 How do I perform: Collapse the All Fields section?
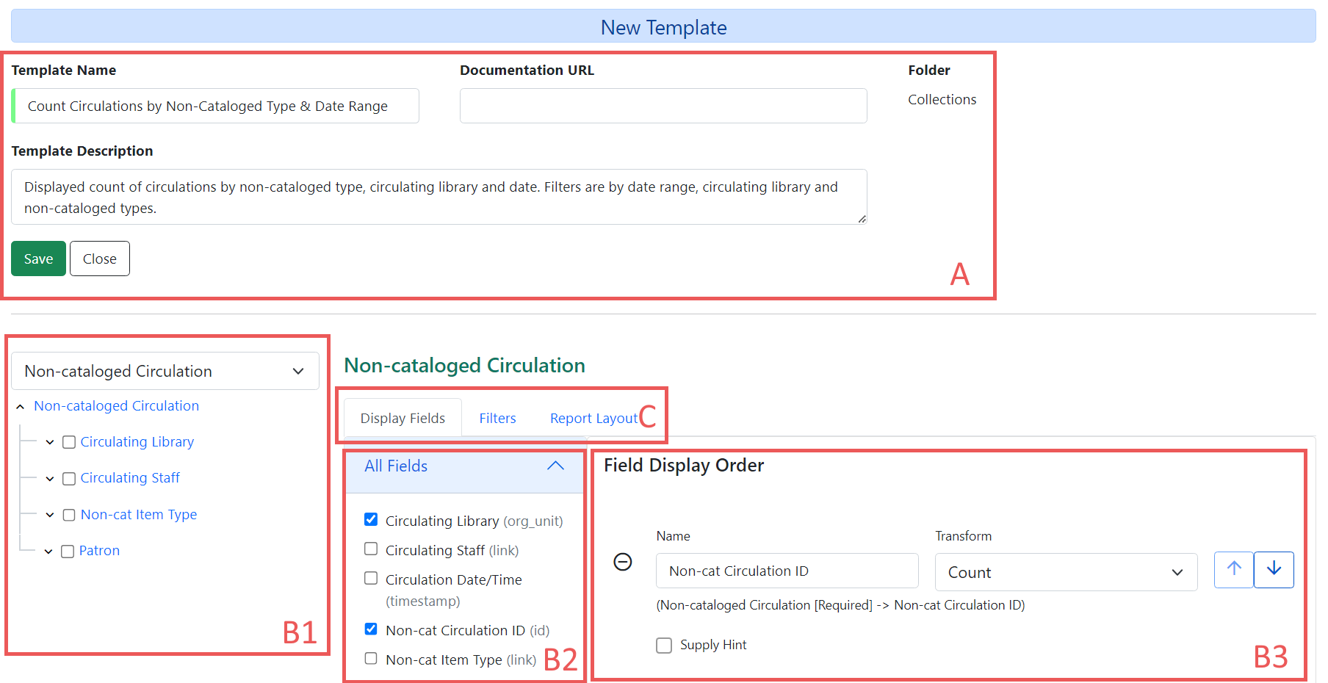point(555,466)
